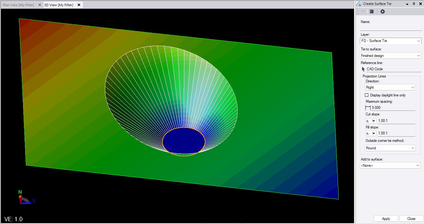Click the Cut slope value field
The image size is (424, 224).
396,121
